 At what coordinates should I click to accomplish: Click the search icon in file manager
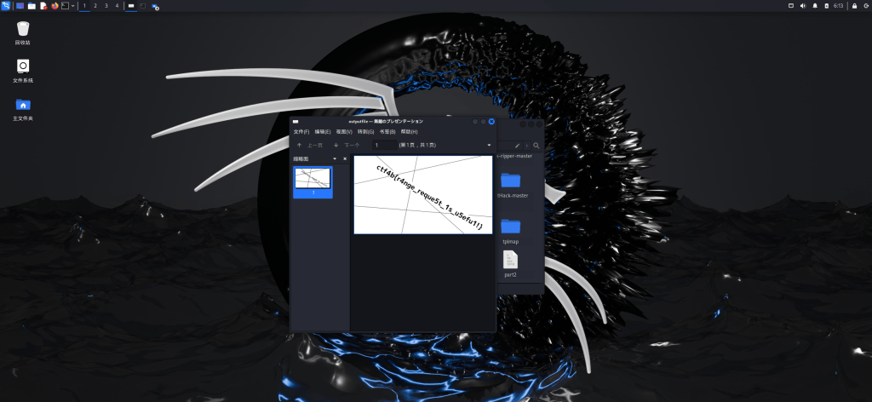tap(536, 146)
